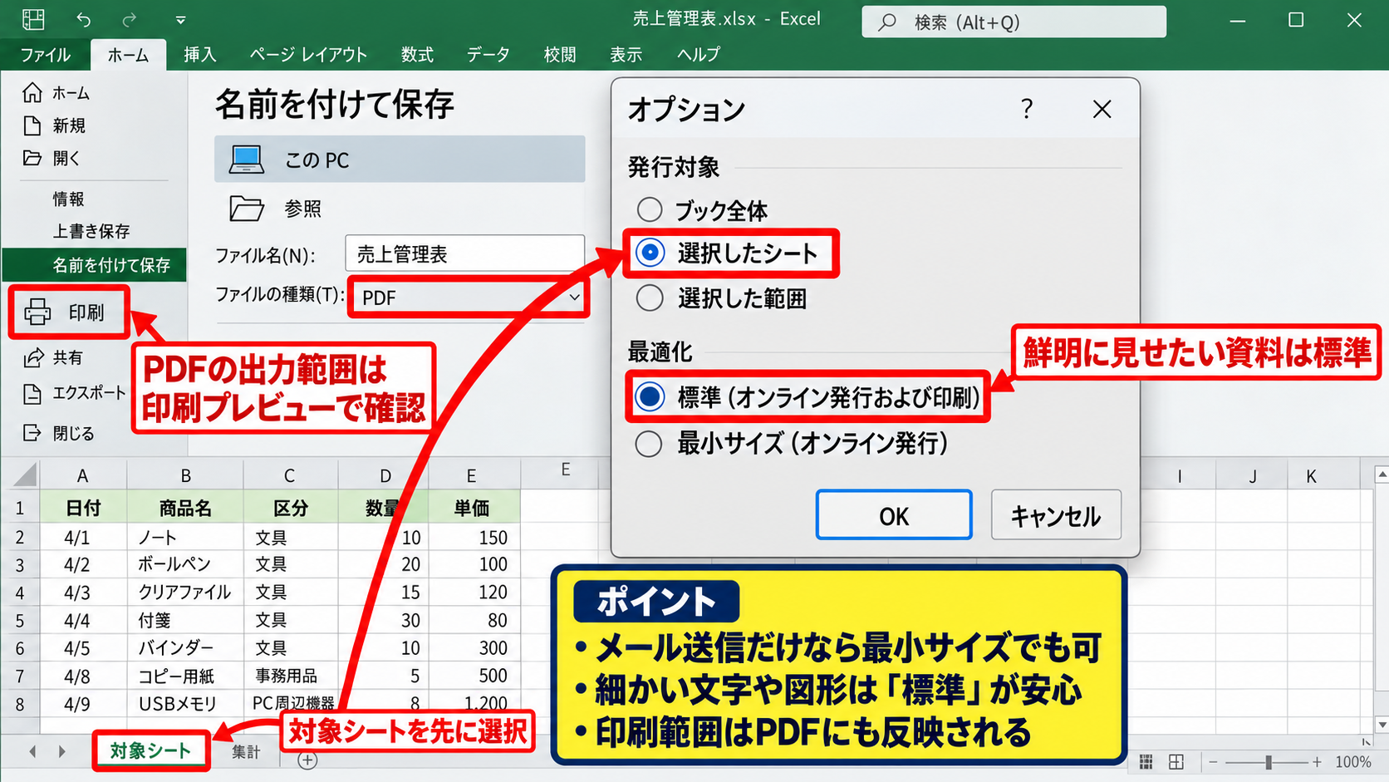Select the この PC computer icon

pyautogui.click(x=247, y=159)
